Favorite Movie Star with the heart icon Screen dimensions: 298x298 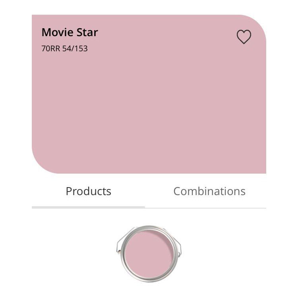tap(244, 37)
